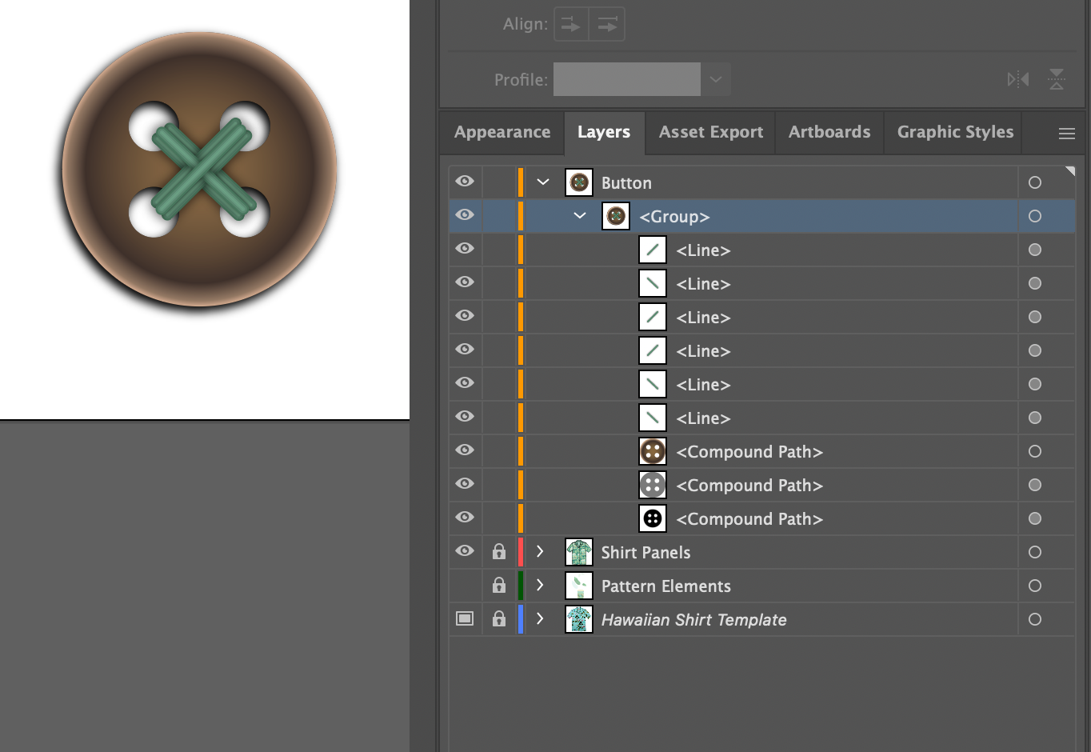The image size is (1091, 752).
Task: Switch to the Artboards tab
Action: (x=829, y=132)
